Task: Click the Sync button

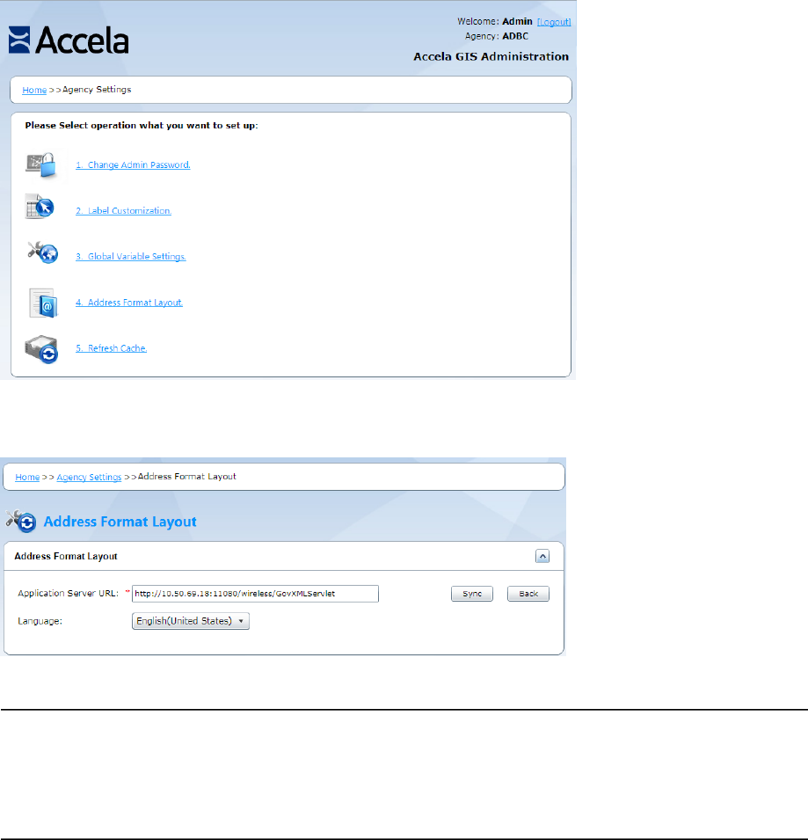Action: coord(472,594)
